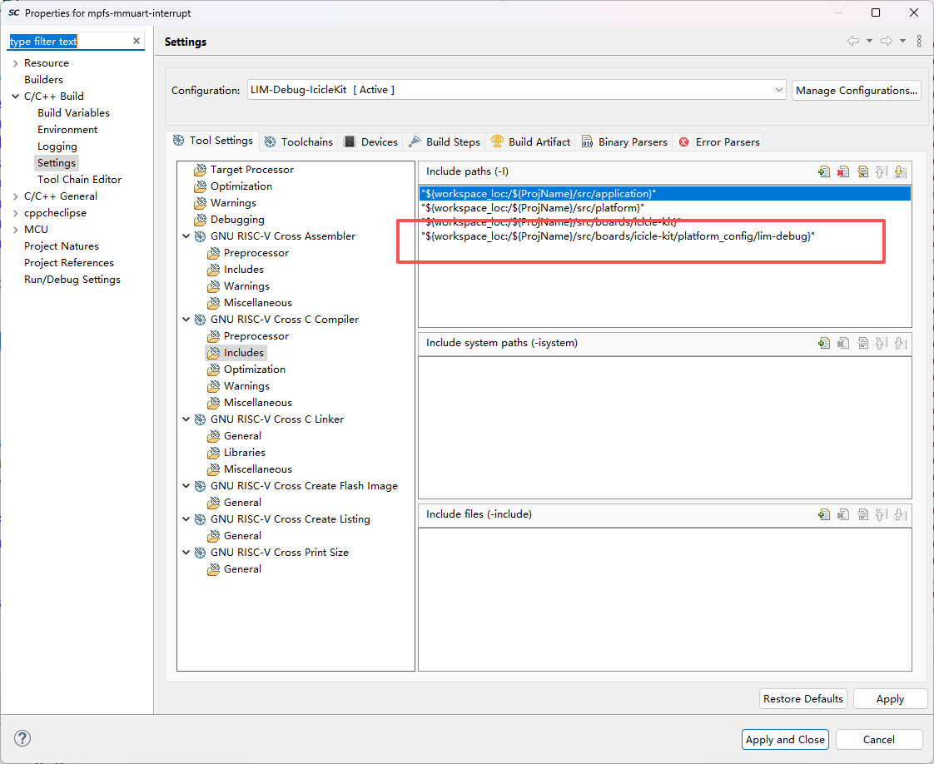Move selected include path down
Image resolution: width=934 pixels, height=764 pixels.
tap(900, 171)
